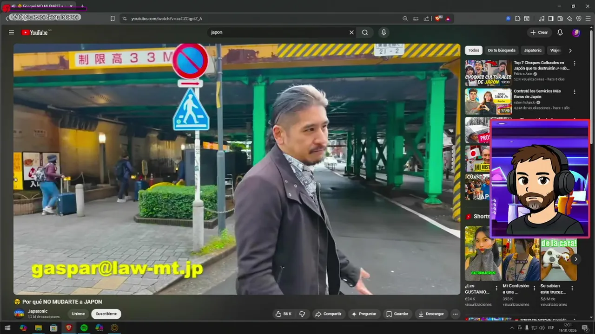The height and width of the screenshot is (334, 595).
Task: Open the YouTube hamburger guide menu
Action: tap(12, 32)
